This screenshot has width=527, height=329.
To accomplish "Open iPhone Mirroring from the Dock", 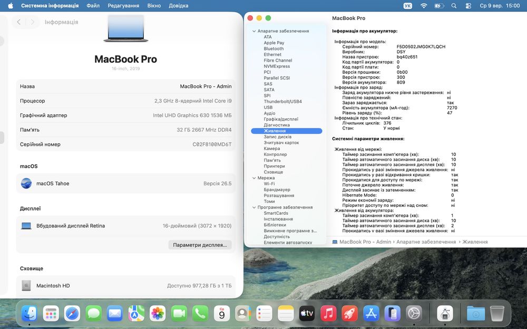I will pos(393,314).
